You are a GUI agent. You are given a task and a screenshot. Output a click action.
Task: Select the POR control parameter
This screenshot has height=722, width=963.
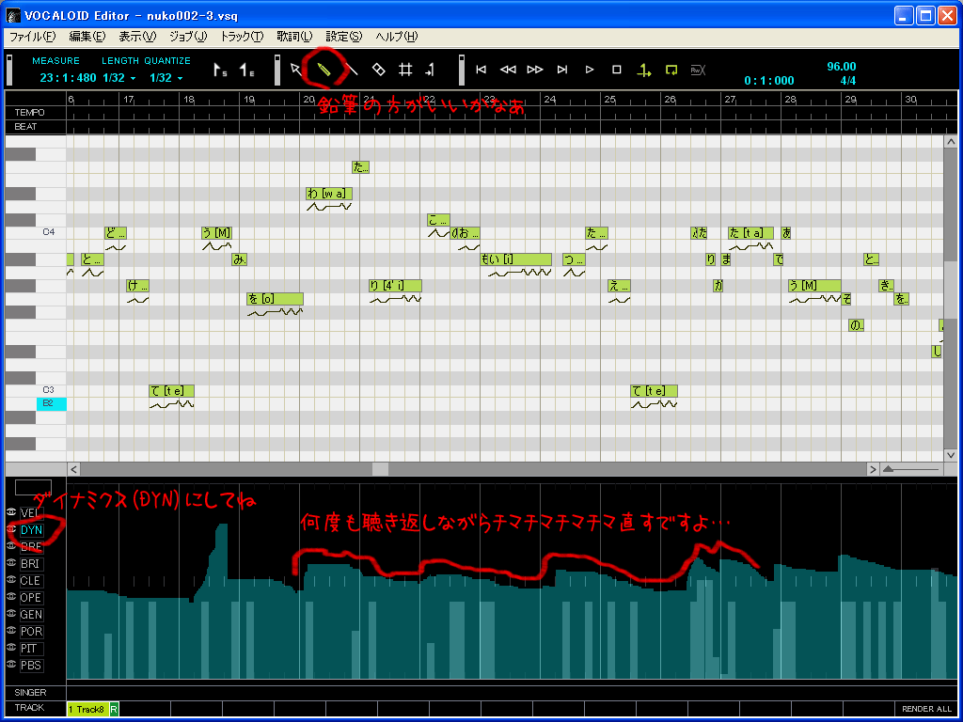click(31, 631)
